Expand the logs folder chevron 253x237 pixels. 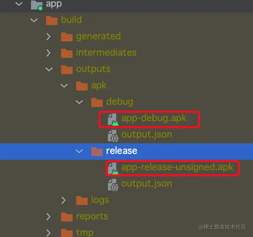click(x=64, y=200)
